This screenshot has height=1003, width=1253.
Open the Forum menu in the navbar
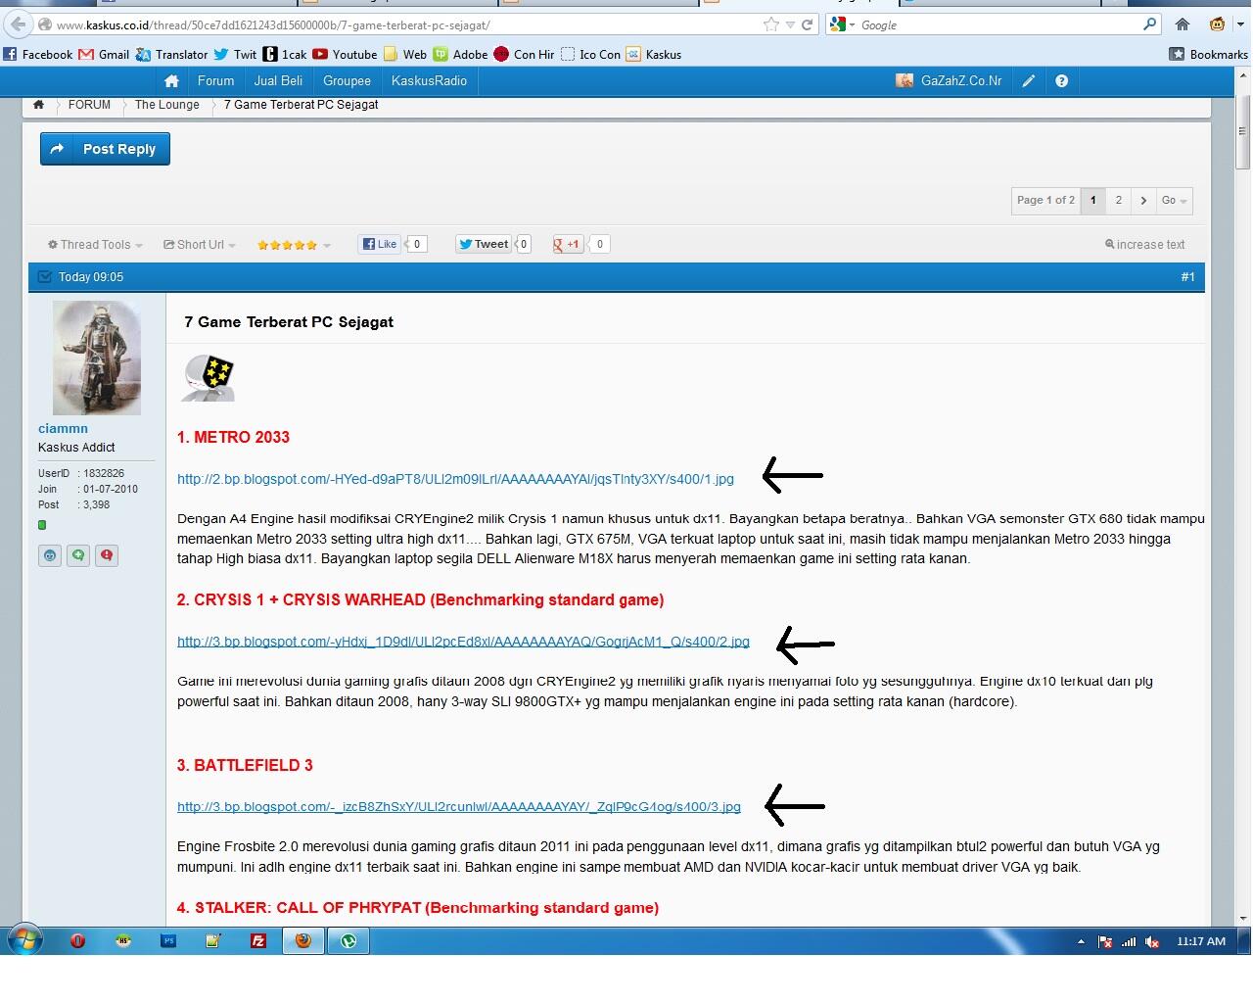pos(215,80)
